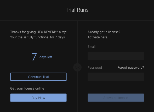Image resolution: width=154 pixels, height=112 pixels.
Task: Click the Buy Now button
Action: click(38, 98)
